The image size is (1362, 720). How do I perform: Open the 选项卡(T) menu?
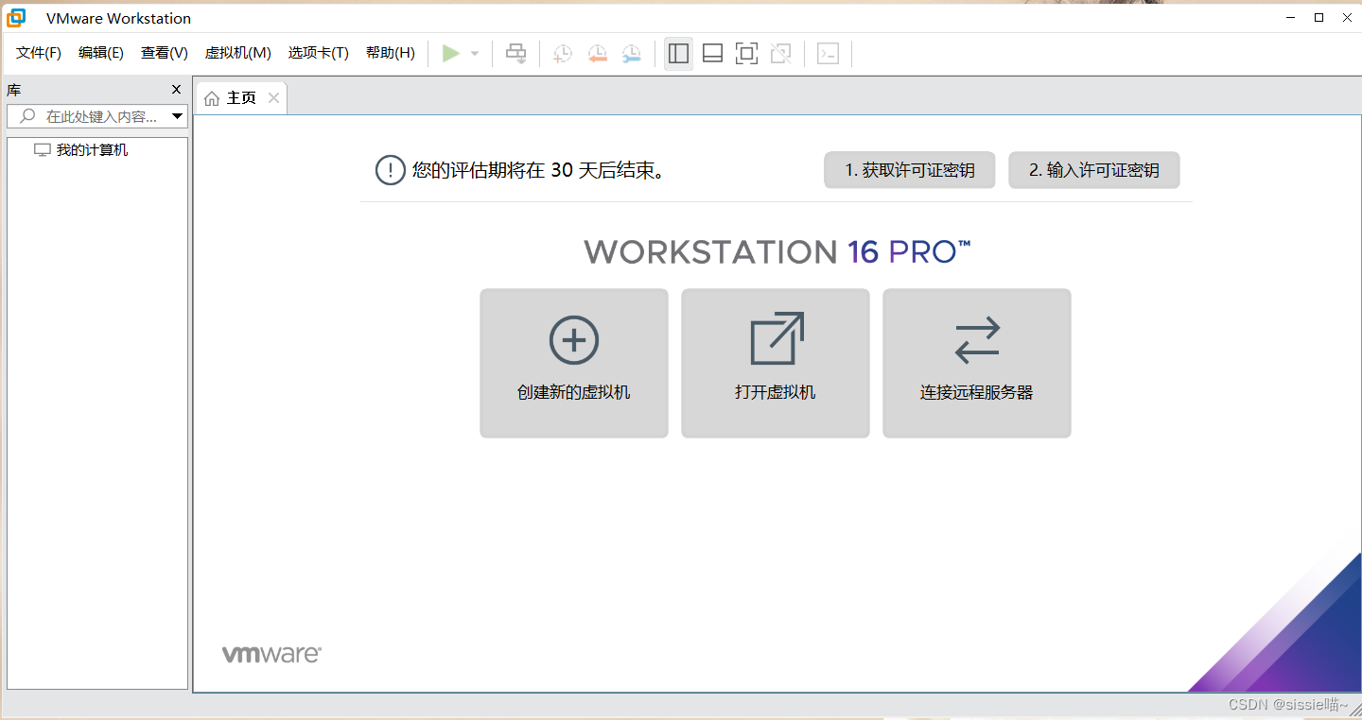(319, 53)
